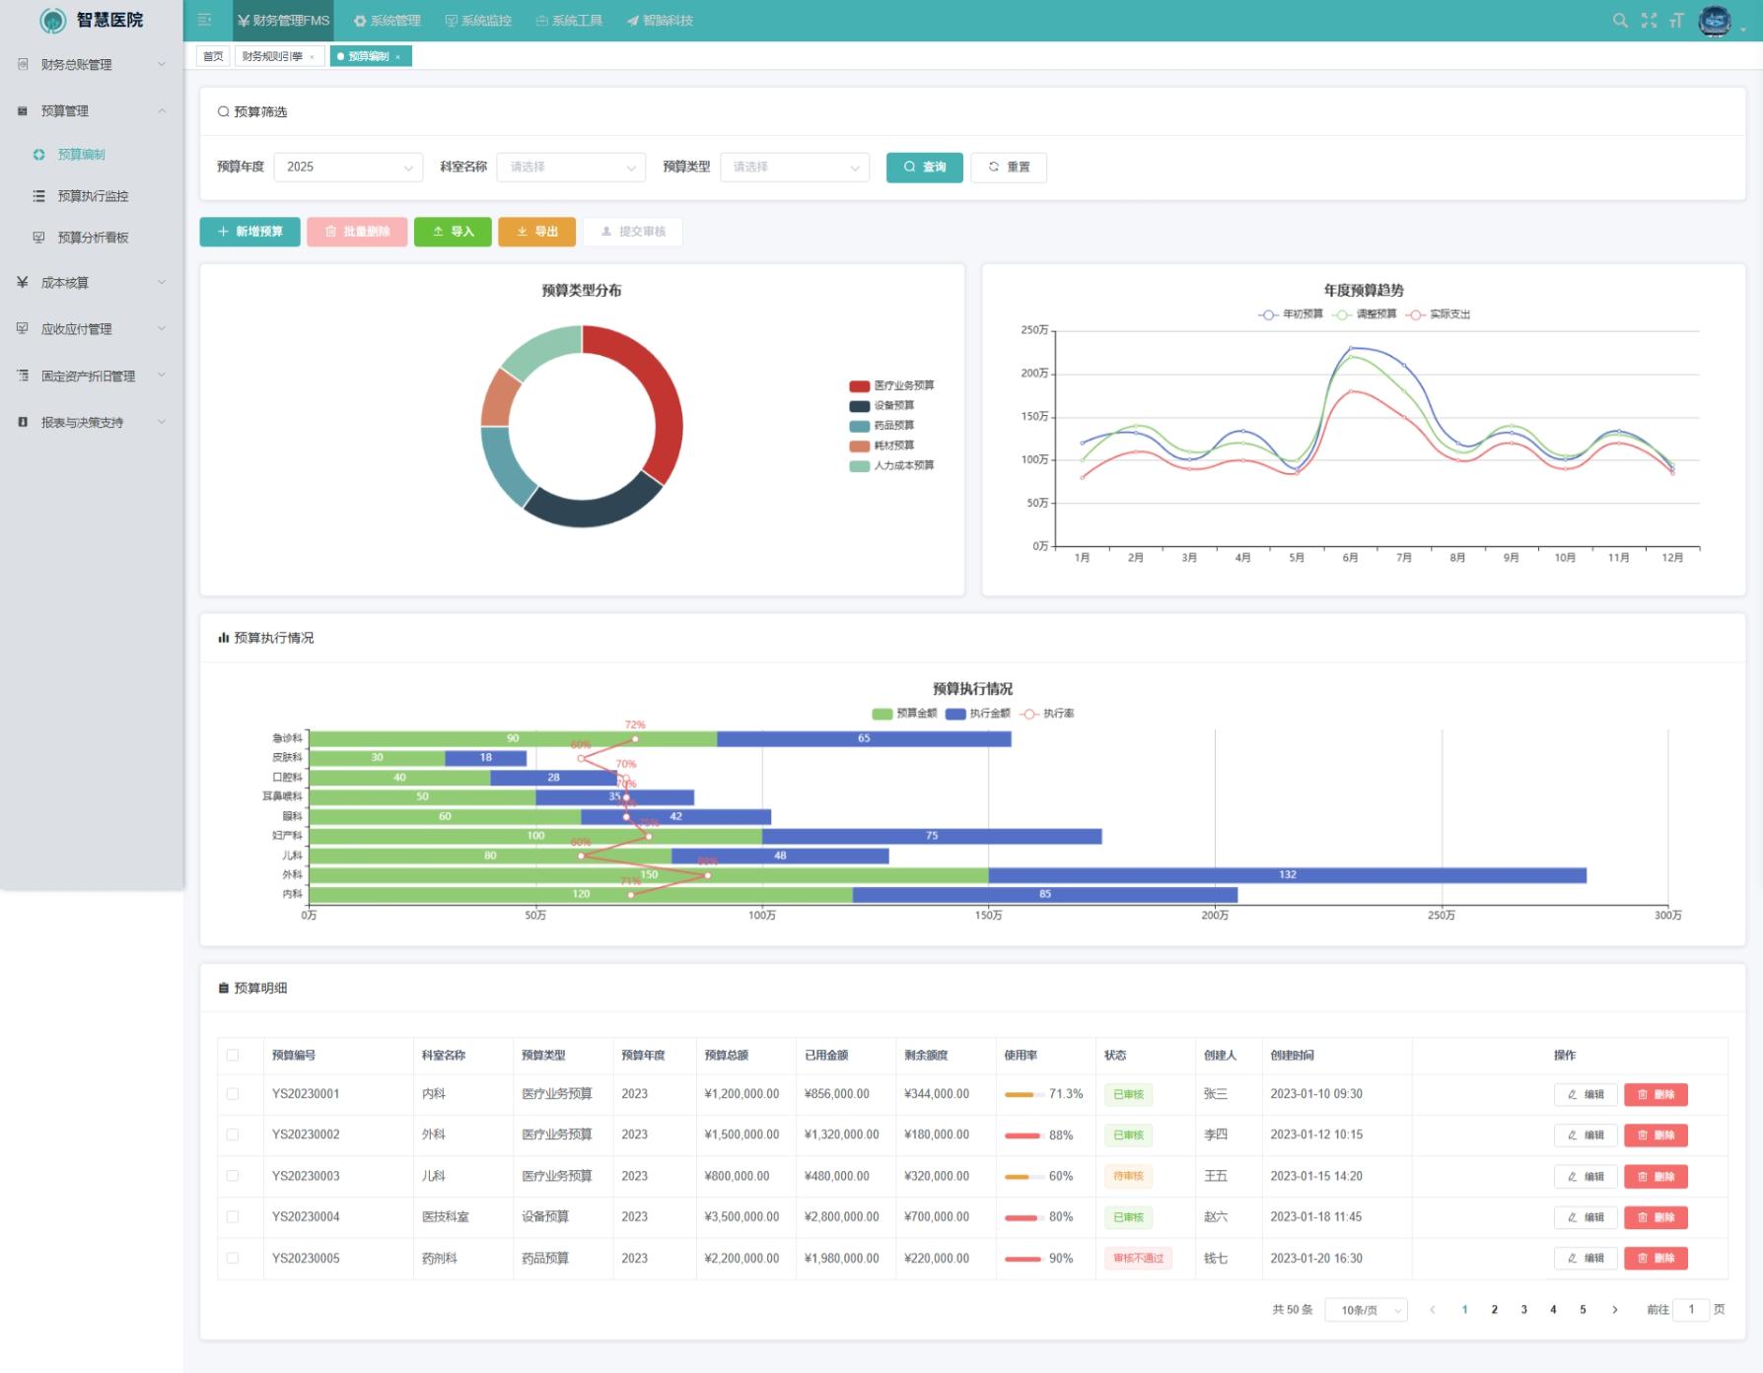The width and height of the screenshot is (1763, 1373).
Task: Expand the 科室名称 select dropdown
Action: 571,168
